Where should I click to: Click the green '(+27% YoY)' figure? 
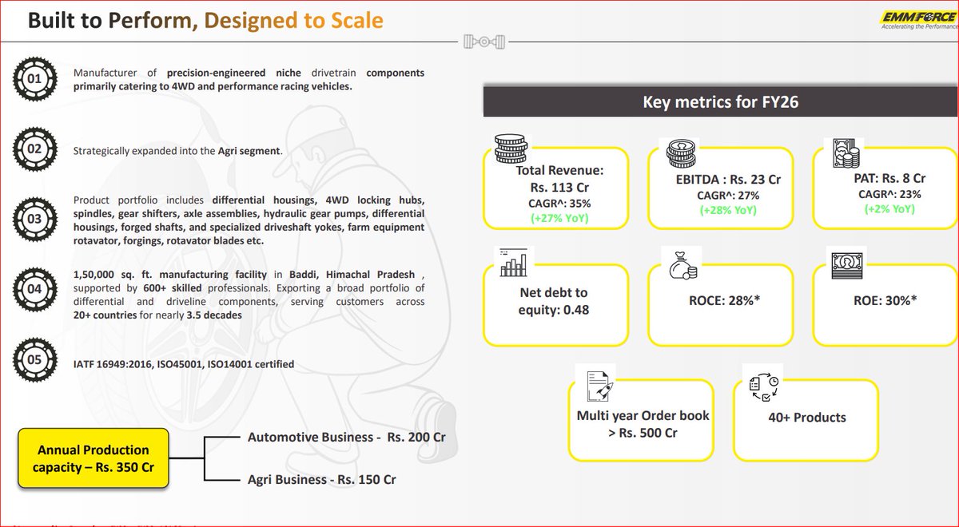558,218
